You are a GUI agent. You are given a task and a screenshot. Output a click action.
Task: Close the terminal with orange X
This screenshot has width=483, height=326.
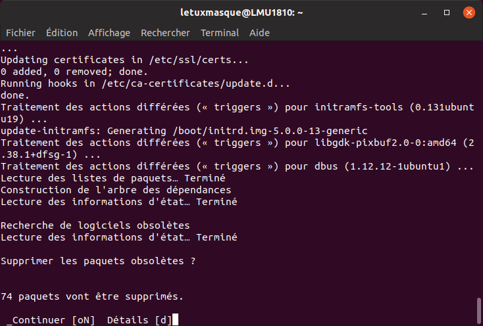[469, 12]
